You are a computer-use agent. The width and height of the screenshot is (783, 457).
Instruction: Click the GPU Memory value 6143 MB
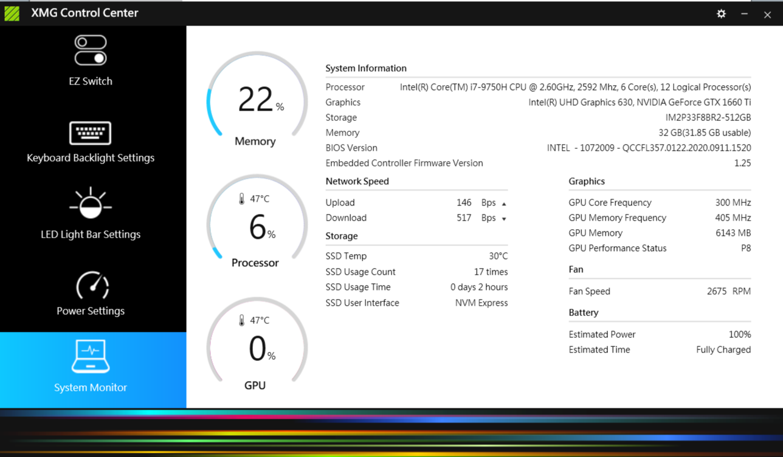[x=733, y=233]
